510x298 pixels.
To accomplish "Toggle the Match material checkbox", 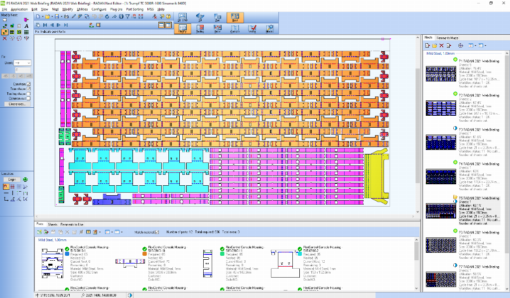I will tap(157, 232).
